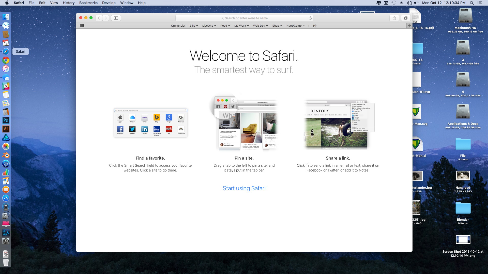Expand the My Work bookmarks folder

[x=241, y=26]
